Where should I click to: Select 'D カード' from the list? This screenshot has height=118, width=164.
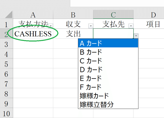click(x=108, y=69)
